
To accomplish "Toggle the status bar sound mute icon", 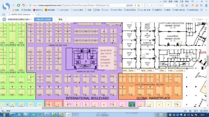I will tap(185, 111).
